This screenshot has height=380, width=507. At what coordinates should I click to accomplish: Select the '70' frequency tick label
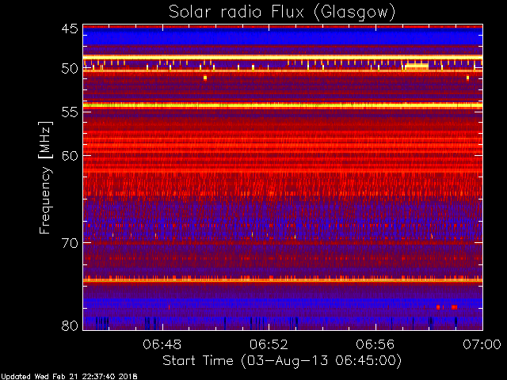[x=70, y=243]
